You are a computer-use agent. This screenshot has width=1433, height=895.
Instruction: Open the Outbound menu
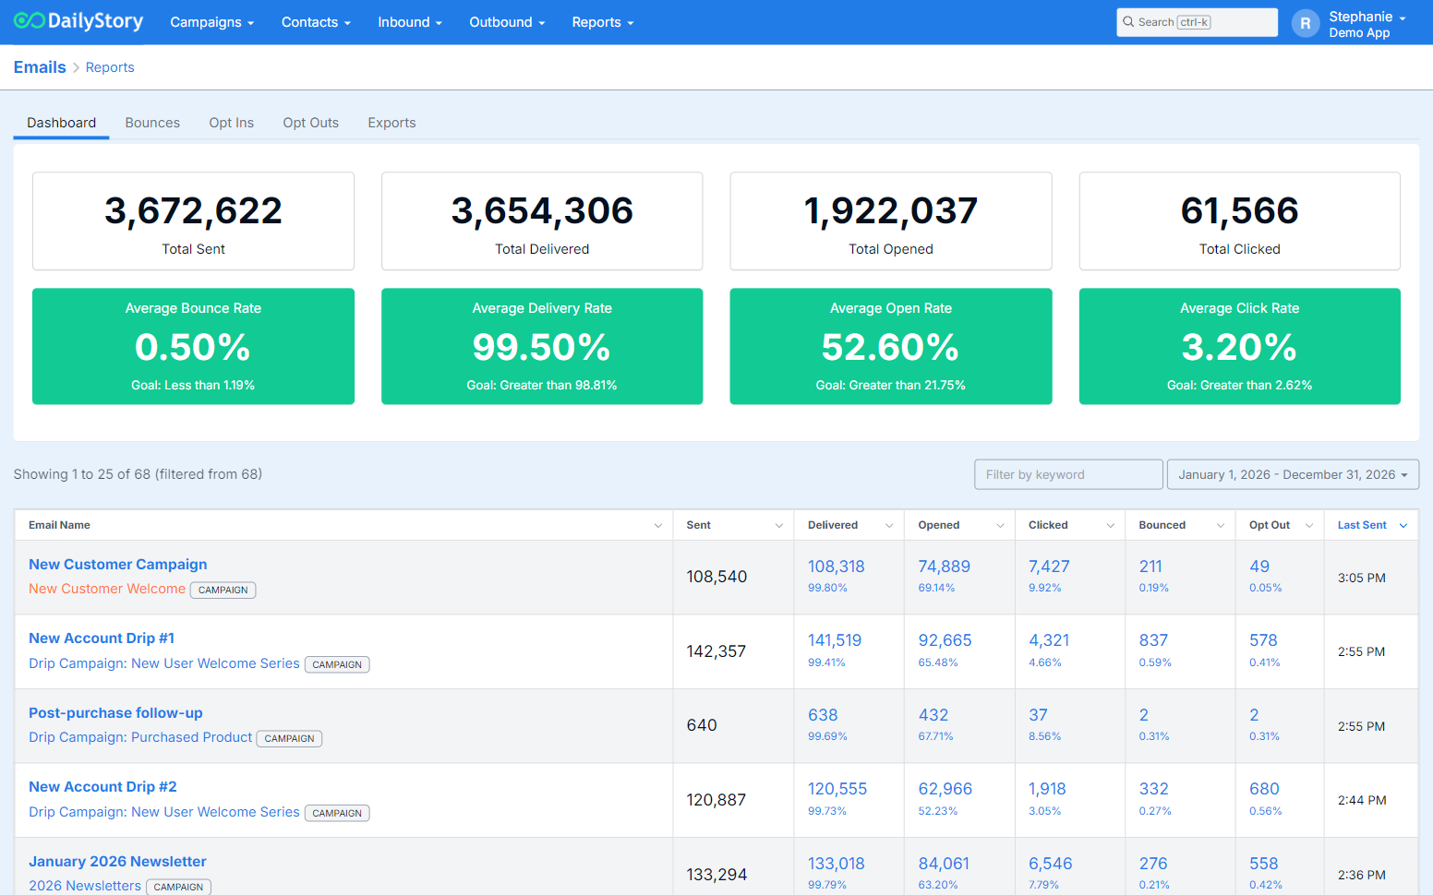point(507,22)
